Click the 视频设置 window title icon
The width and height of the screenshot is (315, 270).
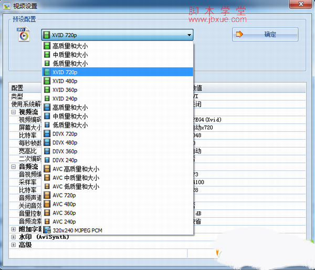pos(7,6)
